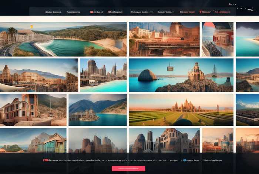Click the link icon in the top-right corner
Screen dimensions: 259x174
click(x=230, y=4)
